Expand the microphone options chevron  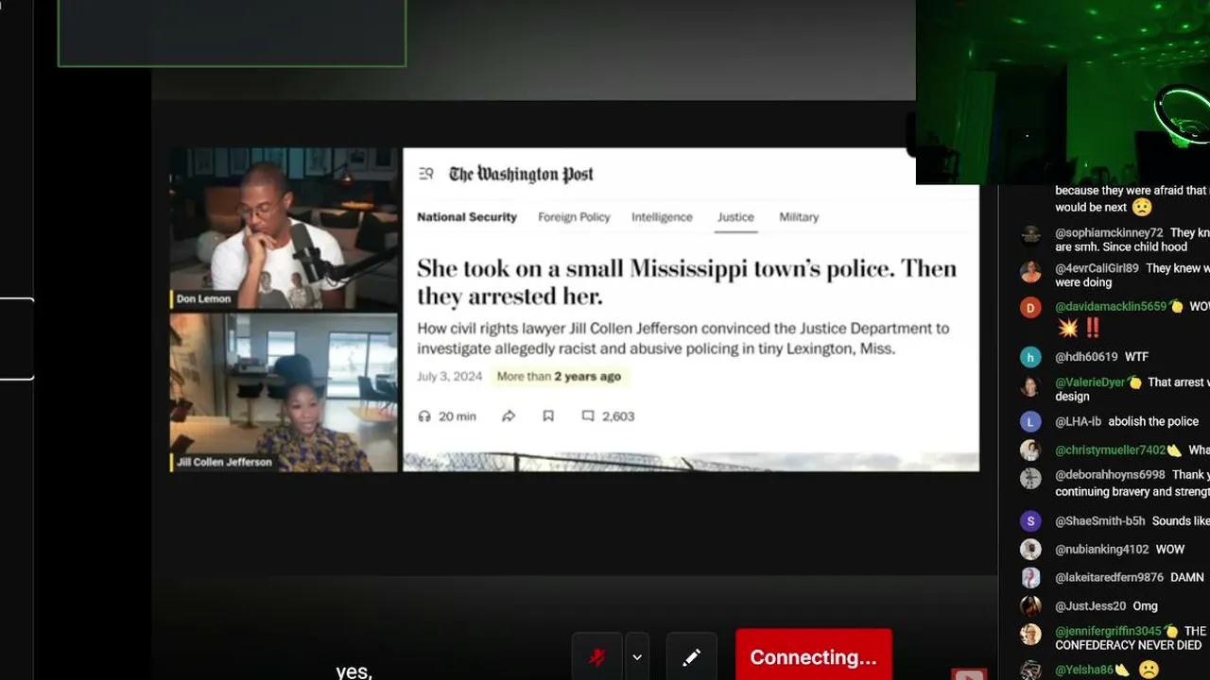(x=637, y=657)
